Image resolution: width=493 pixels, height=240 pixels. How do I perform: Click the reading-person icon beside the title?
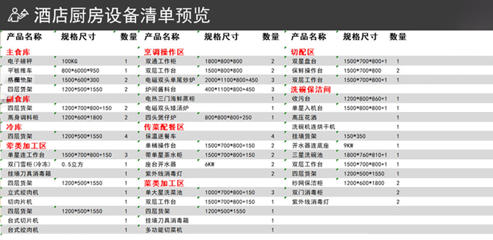point(17,15)
